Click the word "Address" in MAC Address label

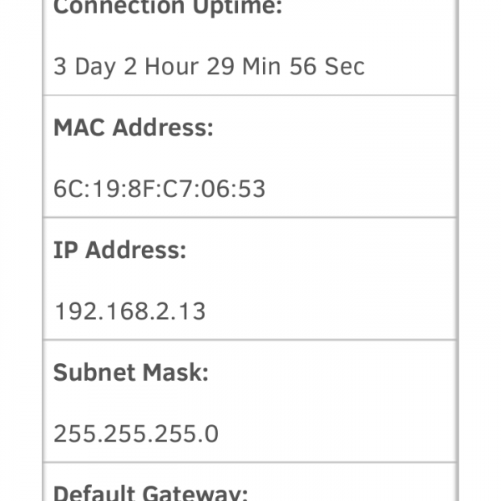pyautogui.click(x=163, y=128)
